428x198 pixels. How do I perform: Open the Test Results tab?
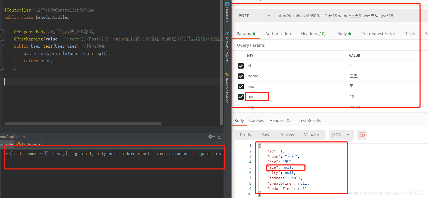(x=310, y=120)
